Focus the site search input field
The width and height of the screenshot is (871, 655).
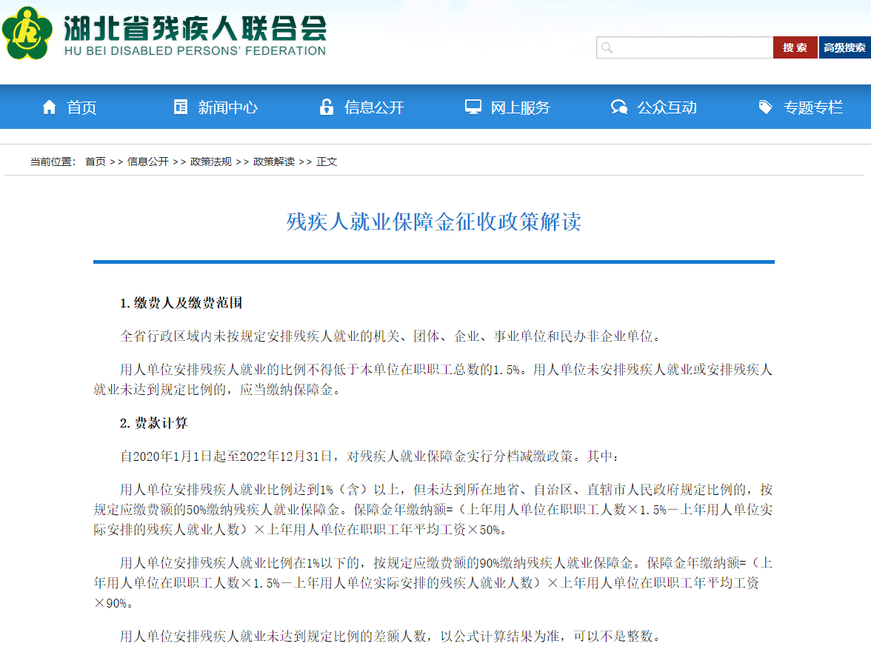tap(684, 47)
